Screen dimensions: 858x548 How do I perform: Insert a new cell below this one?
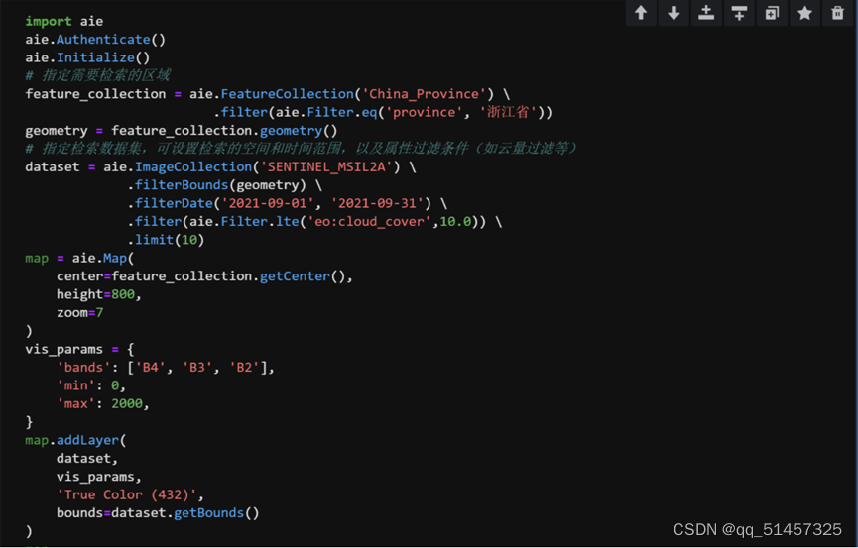739,13
